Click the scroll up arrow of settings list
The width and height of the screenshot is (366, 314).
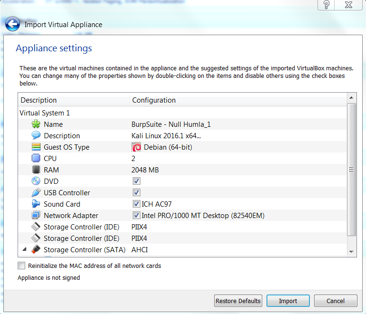[352, 98]
